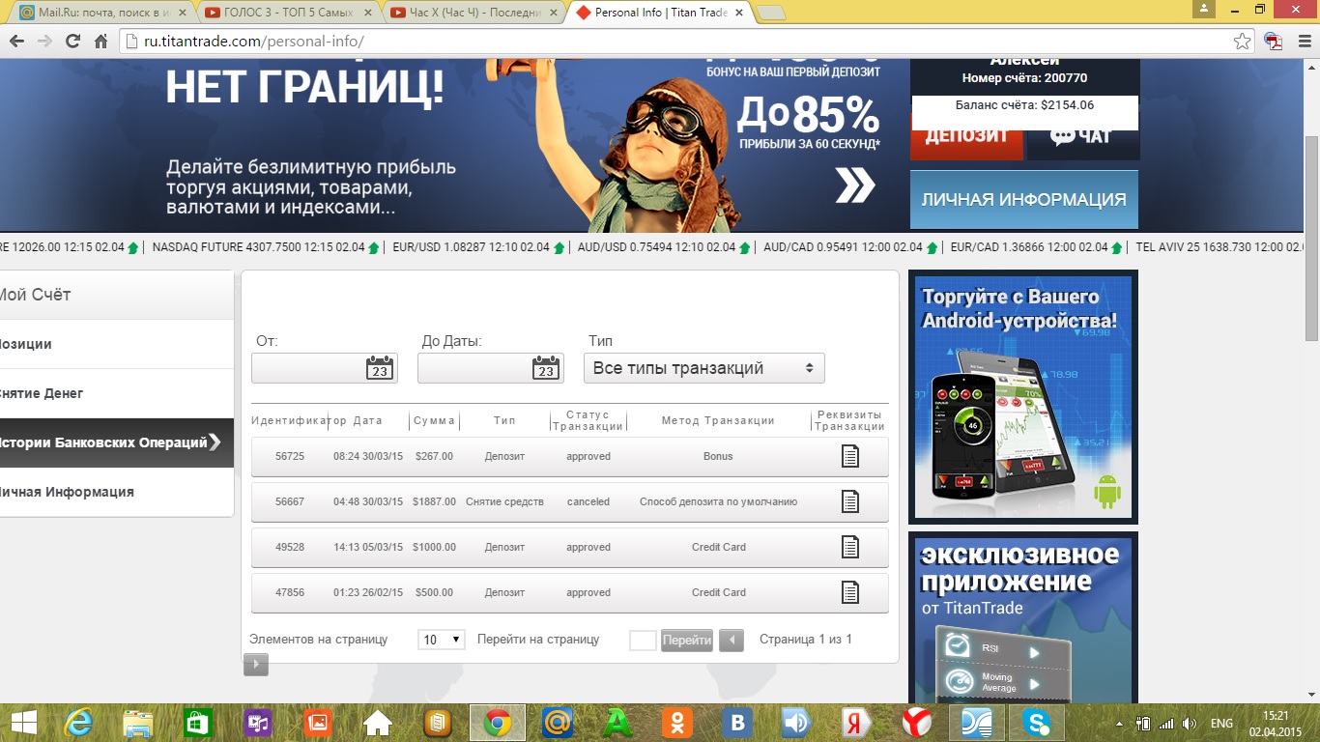1320x742 pixels.
Task: Click the next page arrow below pagination
Action: 255,664
